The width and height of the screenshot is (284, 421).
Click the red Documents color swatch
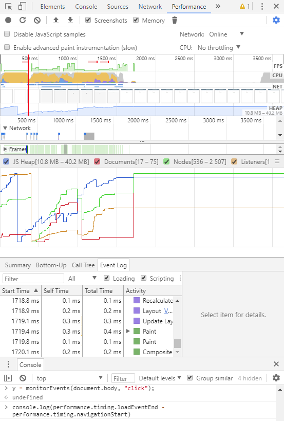97,161
